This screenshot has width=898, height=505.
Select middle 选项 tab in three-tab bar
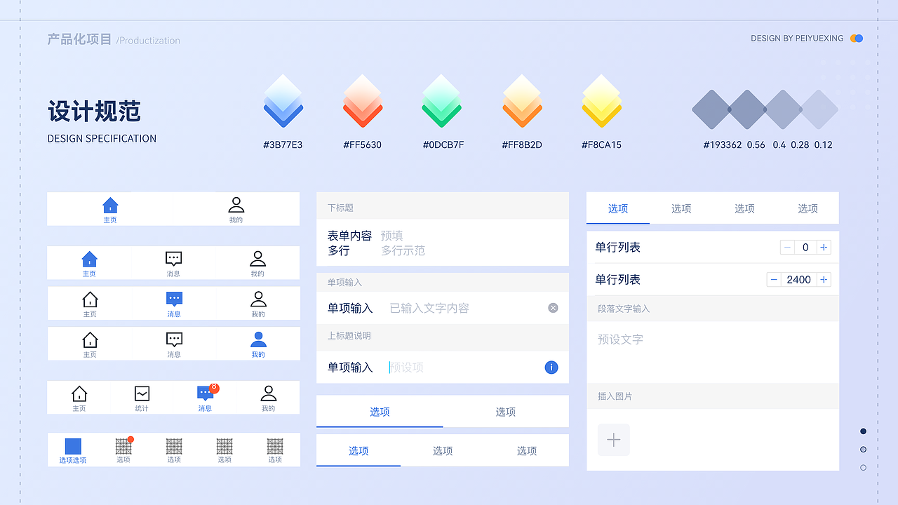[x=443, y=451]
